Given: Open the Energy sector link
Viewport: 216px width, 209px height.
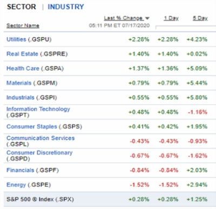Looking at the screenshot, I should point(16,185).
